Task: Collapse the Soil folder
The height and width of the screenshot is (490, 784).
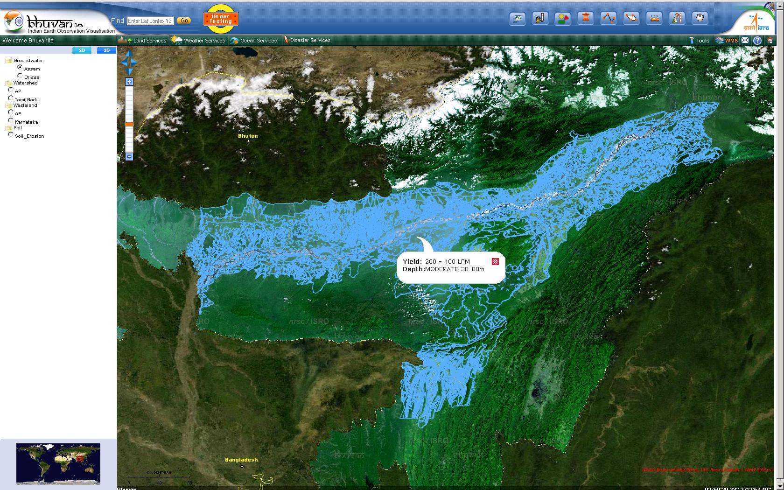Action: (9, 128)
